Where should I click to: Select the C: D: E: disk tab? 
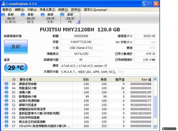coord(11,18)
